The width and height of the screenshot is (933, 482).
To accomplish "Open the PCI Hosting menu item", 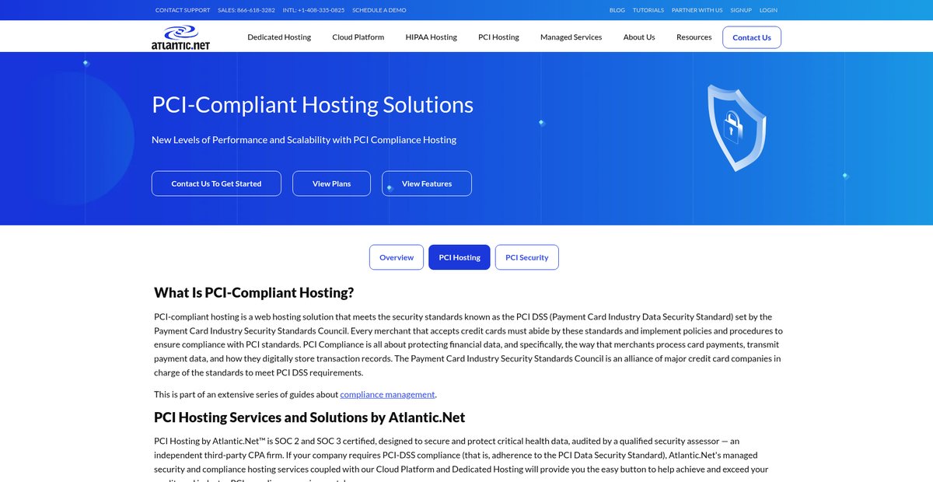I will pos(498,37).
